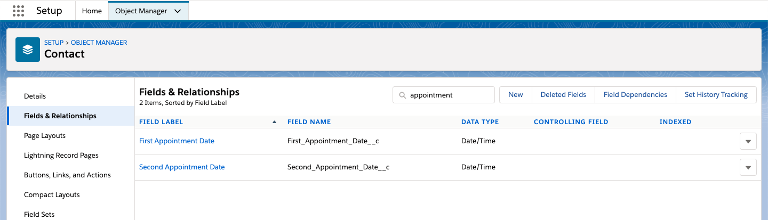Select Second_Appointment_Date__c field name text
The width and height of the screenshot is (768, 220).
(339, 167)
